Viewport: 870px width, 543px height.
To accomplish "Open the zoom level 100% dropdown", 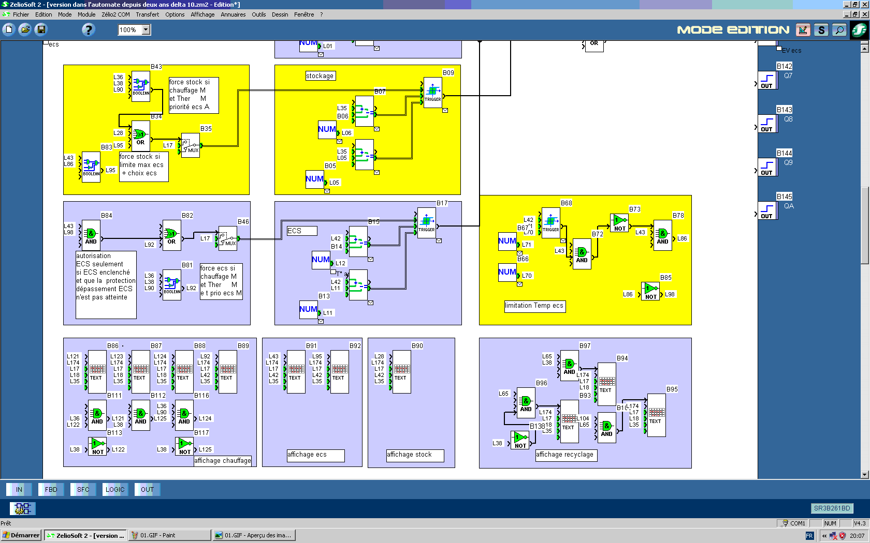I will pos(146,29).
